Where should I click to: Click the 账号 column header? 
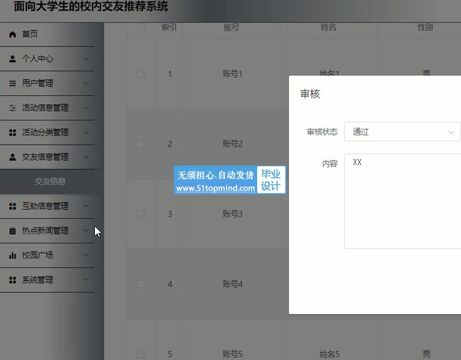pyautogui.click(x=231, y=28)
